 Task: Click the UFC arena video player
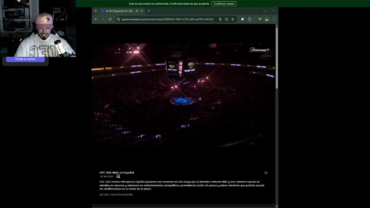(x=184, y=95)
